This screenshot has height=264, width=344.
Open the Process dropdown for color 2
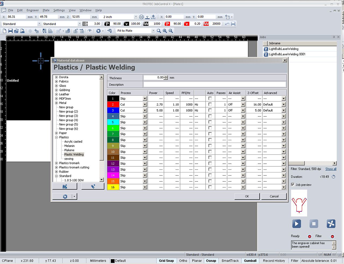145,105
